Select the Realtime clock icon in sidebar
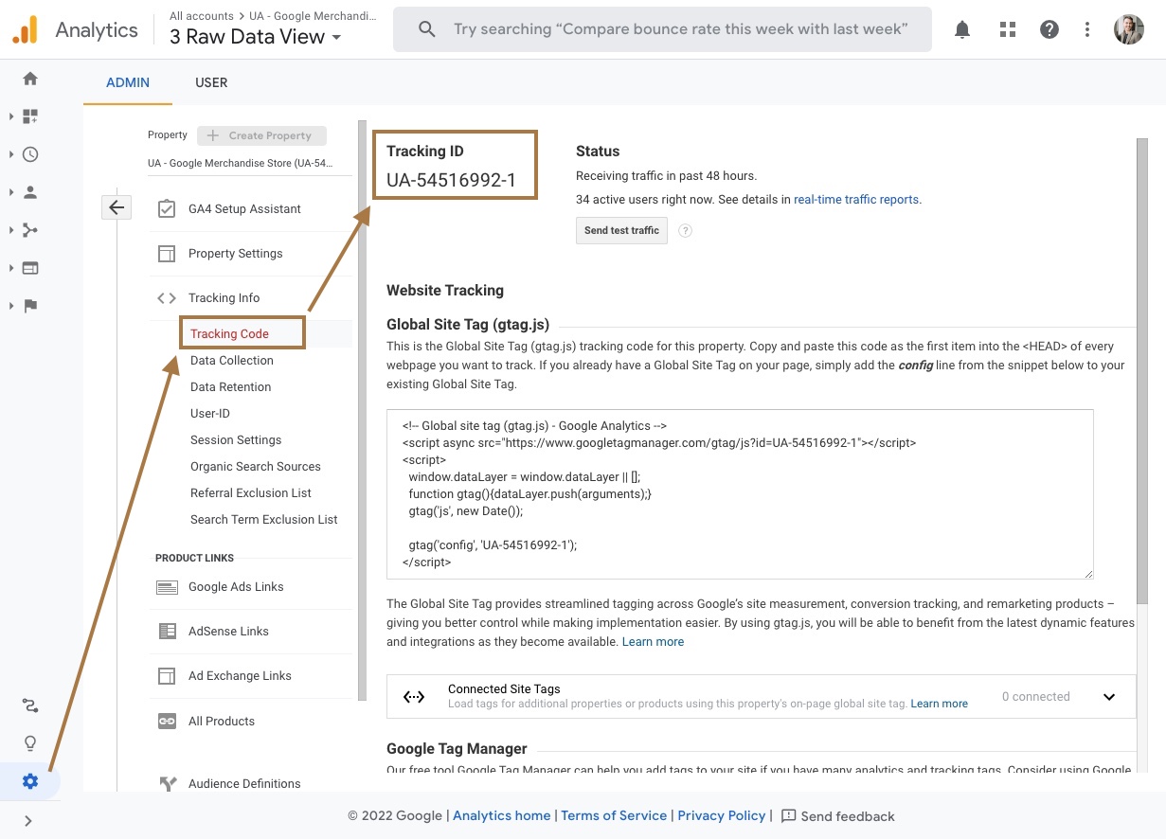 [29, 152]
